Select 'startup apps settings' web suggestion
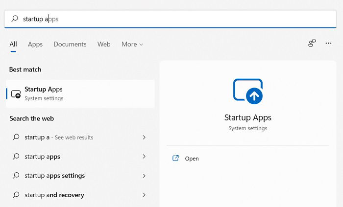Screen dimensions: 343x207 [x=79, y=176]
